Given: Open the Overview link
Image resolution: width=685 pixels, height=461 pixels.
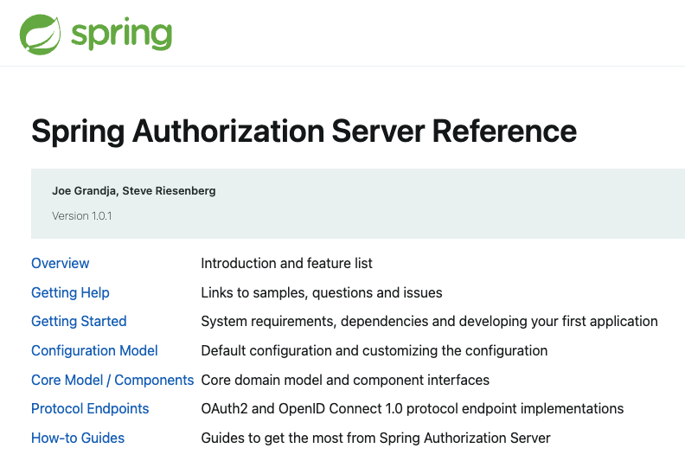Looking at the screenshot, I should (61, 263).
